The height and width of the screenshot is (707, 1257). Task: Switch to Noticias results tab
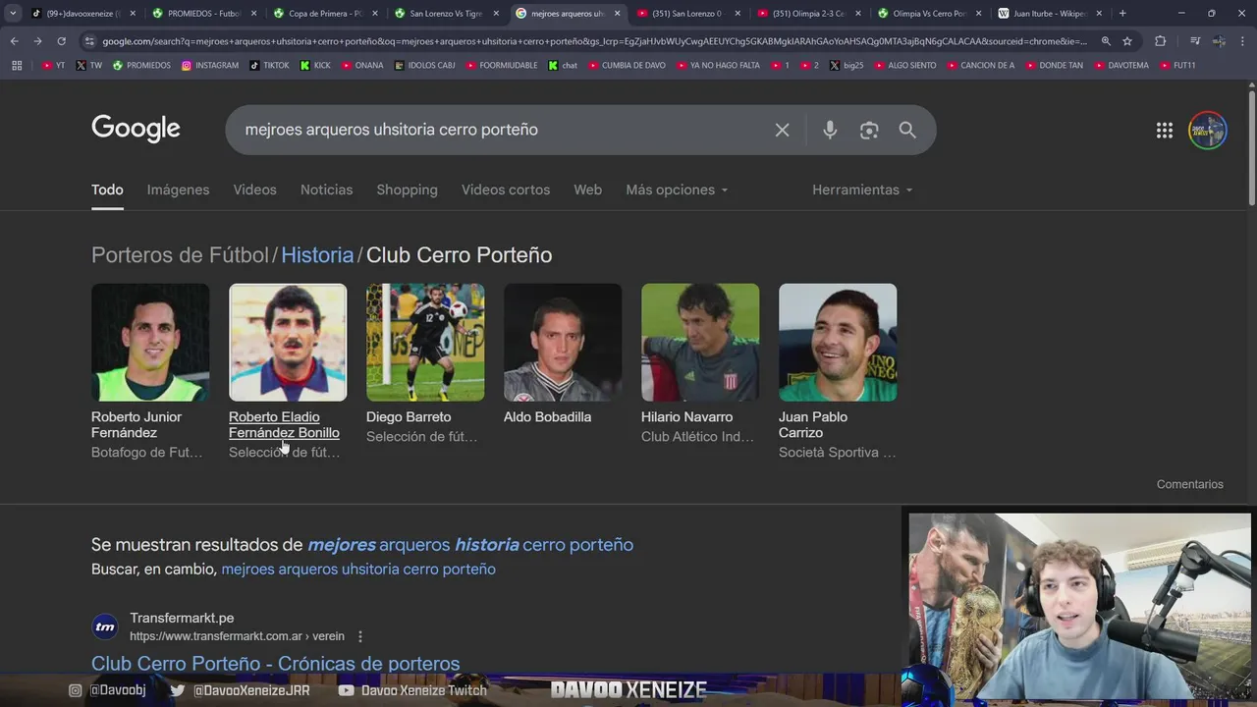tap(326, 190)
